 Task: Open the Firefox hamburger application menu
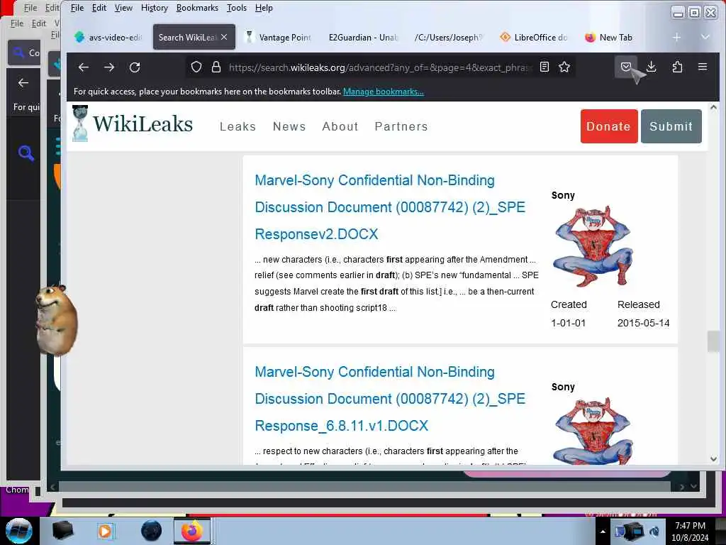(703, 67)
